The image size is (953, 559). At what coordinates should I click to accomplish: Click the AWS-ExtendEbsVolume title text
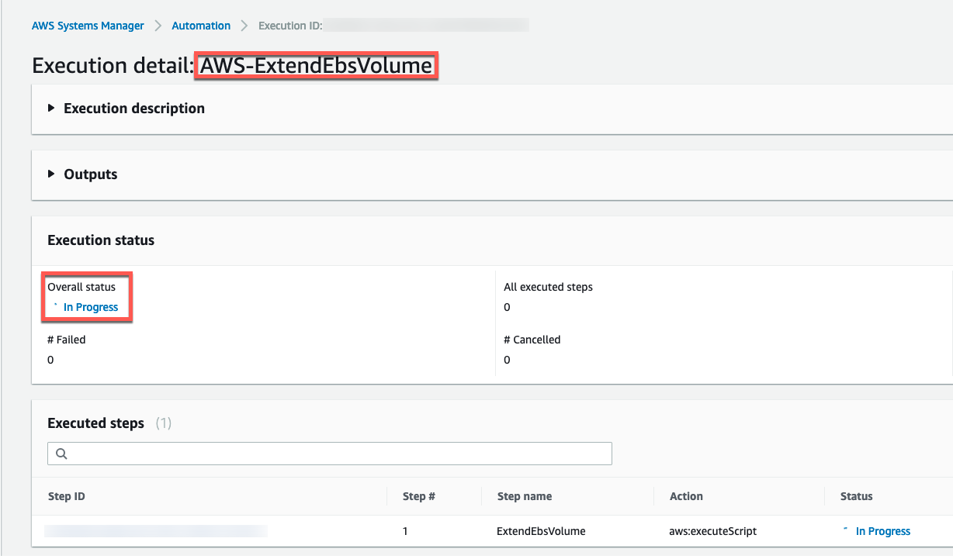click(316, 66)
